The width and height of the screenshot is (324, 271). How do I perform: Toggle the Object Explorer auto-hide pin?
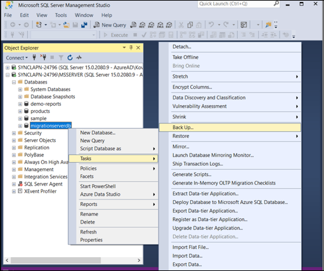coord(131,47)
